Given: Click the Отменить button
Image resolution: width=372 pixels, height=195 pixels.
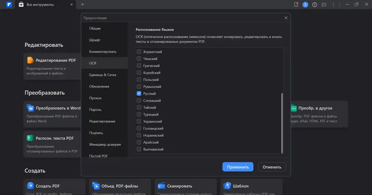Looking at the screenshot, I should (x=272, y=167).
